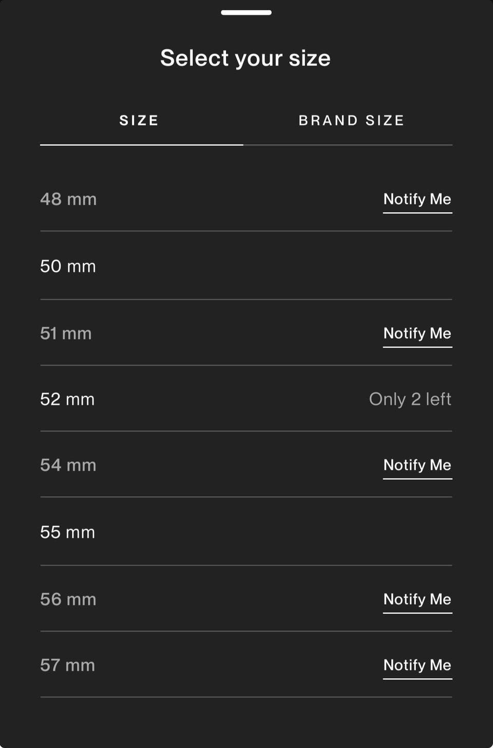Choose the 52 mm size row
This screenshot has height=748, width=493.
[246, 399]
